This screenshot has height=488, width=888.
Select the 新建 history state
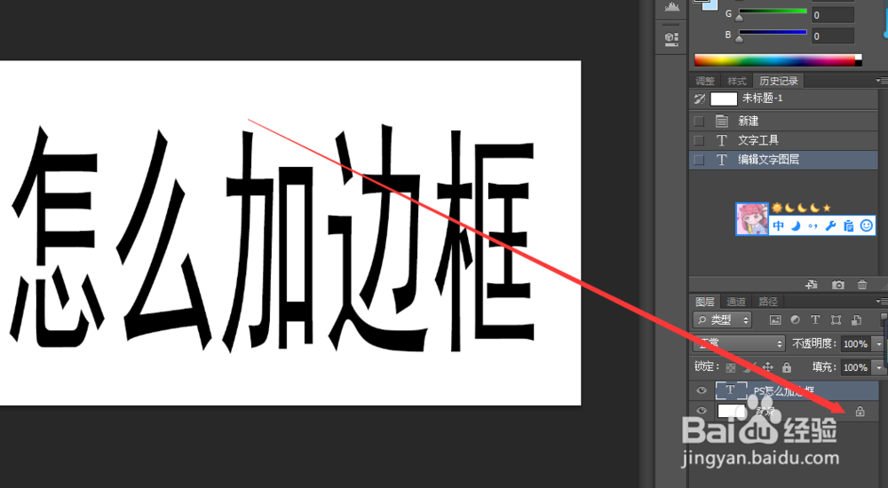(x=784, y=122)
